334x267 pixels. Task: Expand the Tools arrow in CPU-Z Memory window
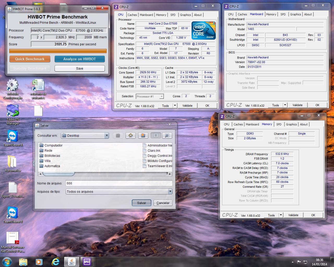pyautogui.click(x=281, y=215)
